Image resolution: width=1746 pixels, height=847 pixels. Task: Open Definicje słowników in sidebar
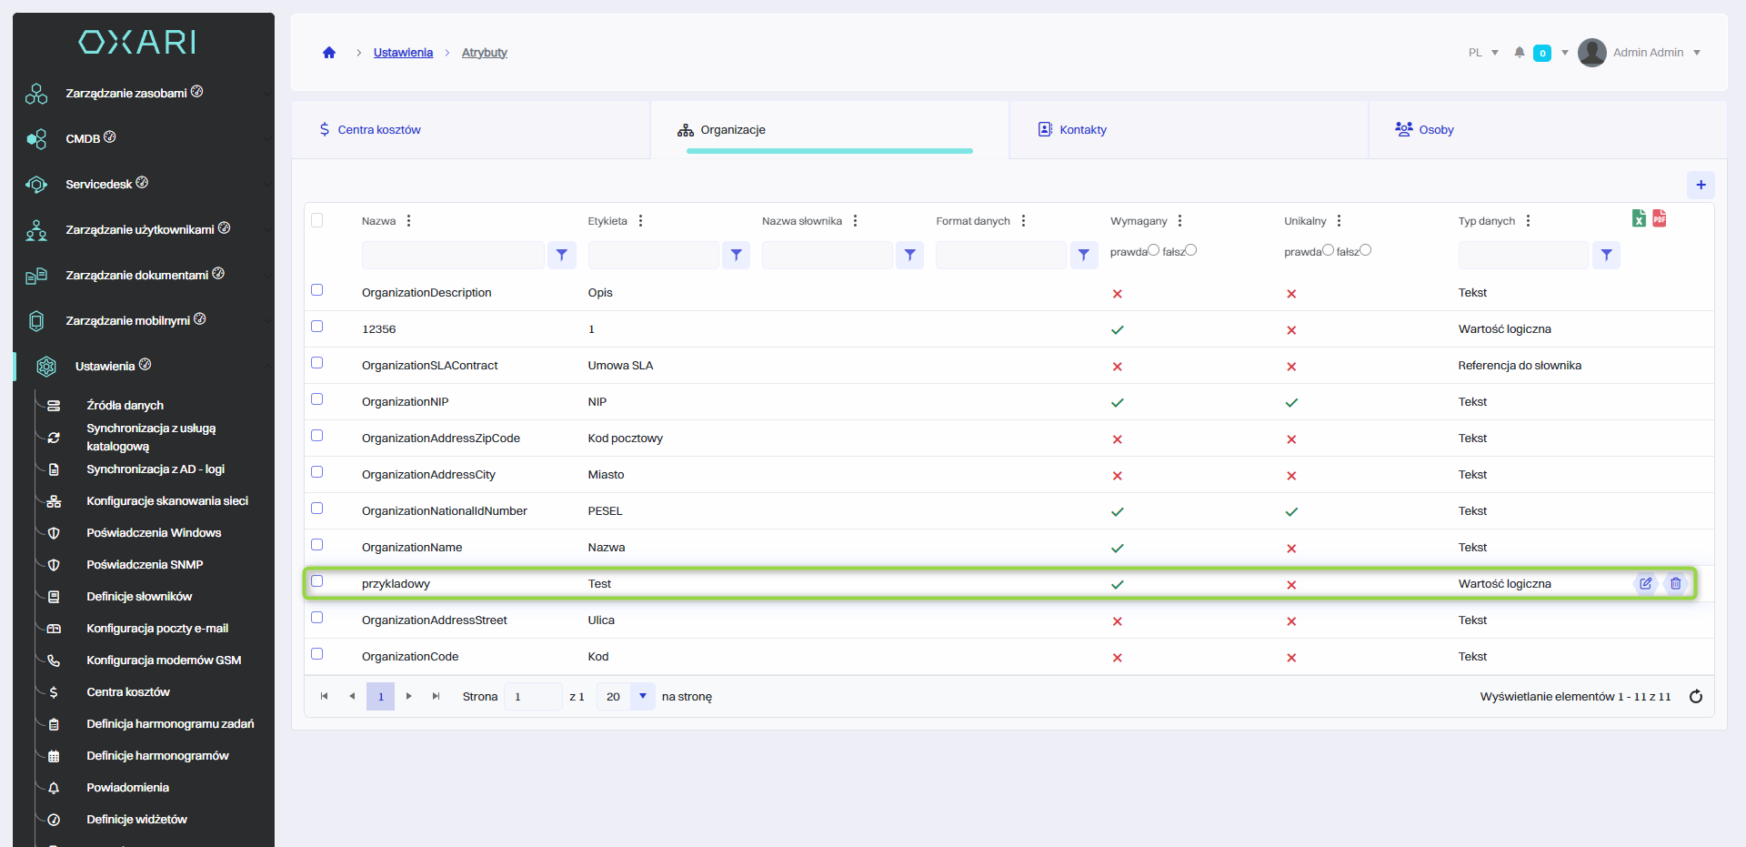[x=139, y=597]
